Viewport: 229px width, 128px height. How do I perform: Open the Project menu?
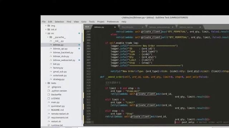pyautogui.click(x=101, y=22)
